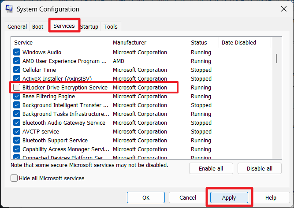294x208 pixels.
Task: Uncheck the Windows Audio service
Action: pyautogui.click(x=17, y=52)
